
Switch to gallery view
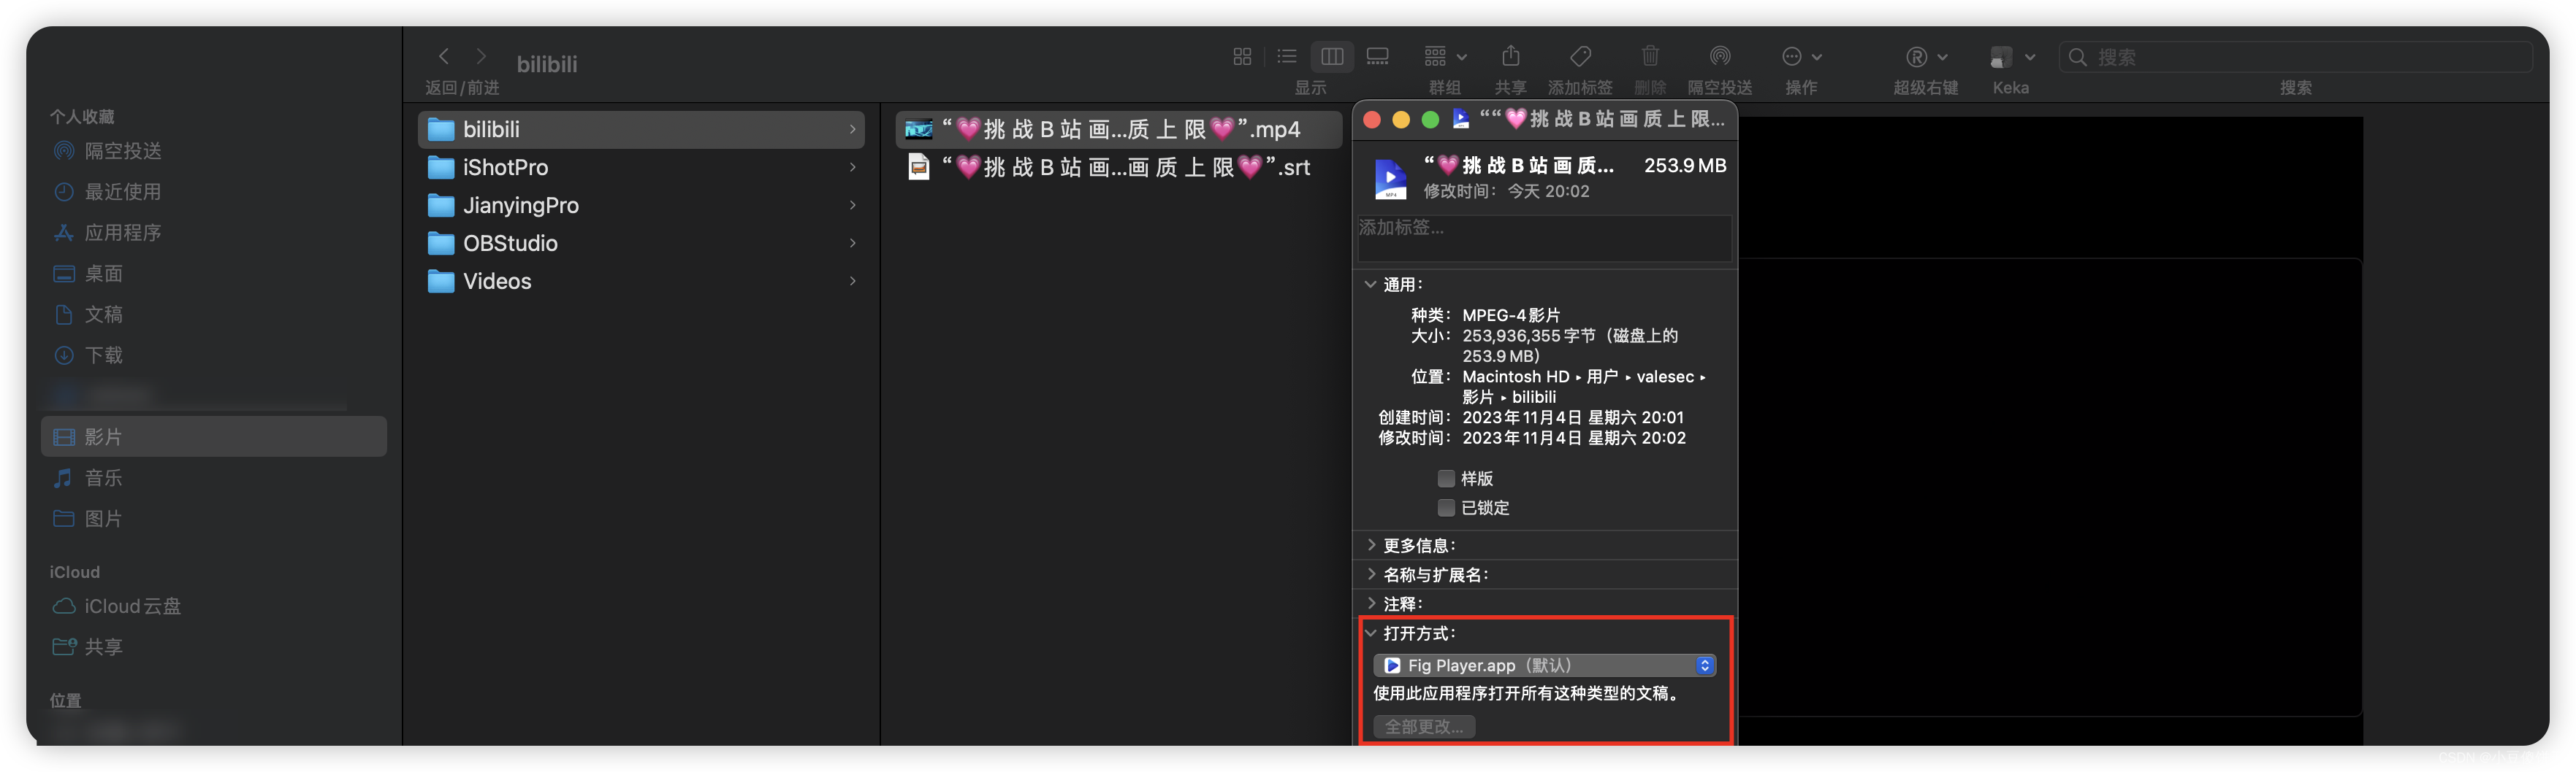(x=1378, y=57)
